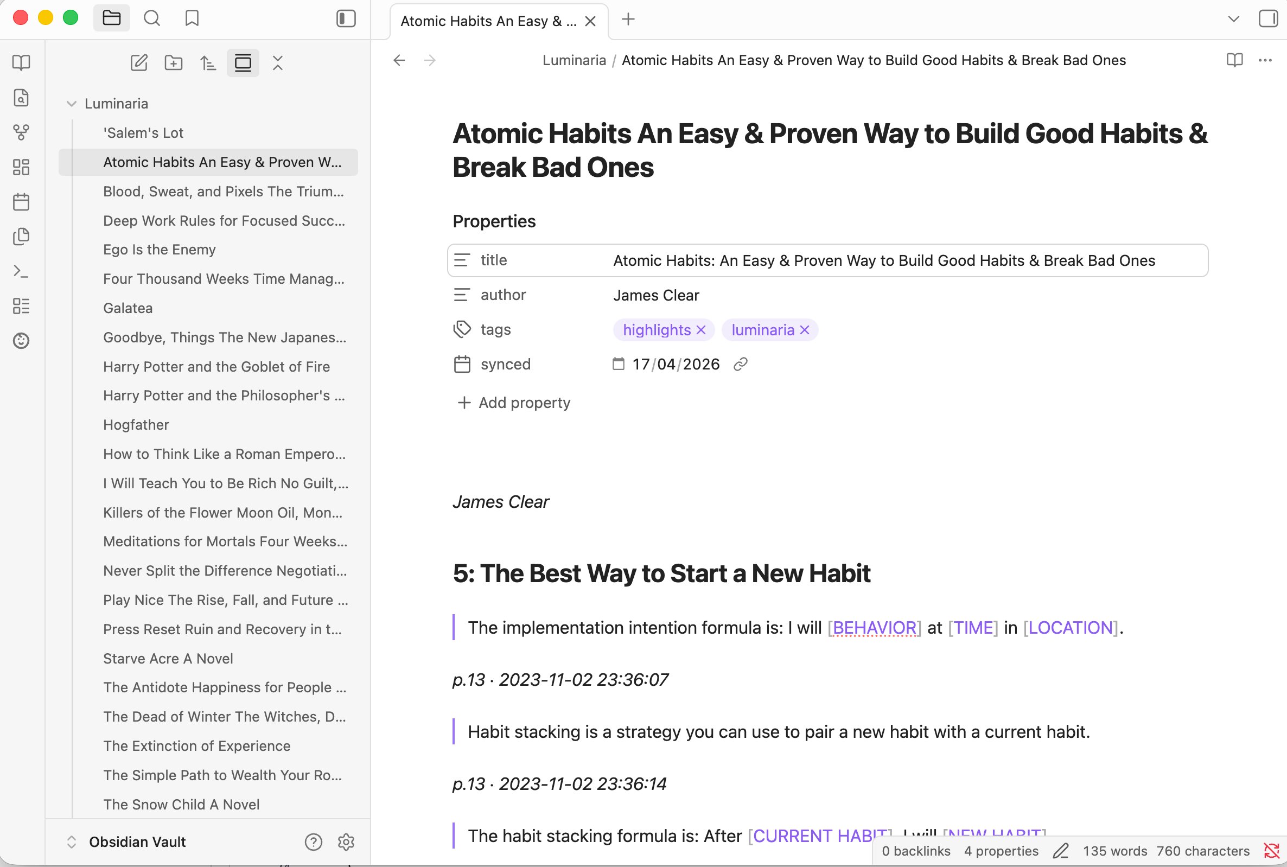The image size is (1287, 867).
Task: Collapse all folders in the file explorer
Action: 277,62
